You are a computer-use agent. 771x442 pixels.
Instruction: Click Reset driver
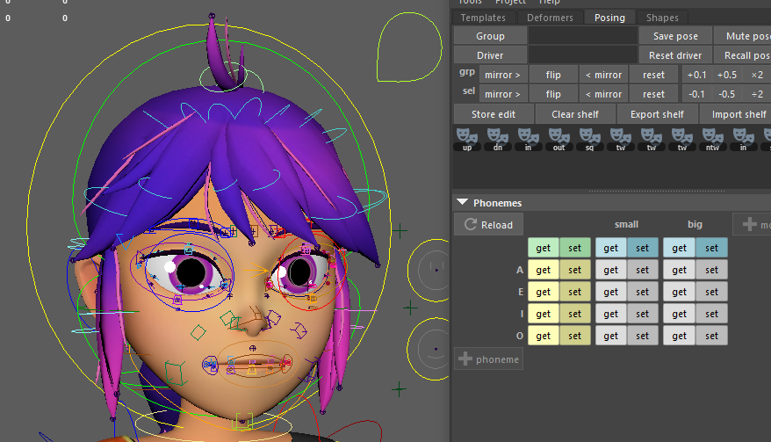(x=675, y=55)
